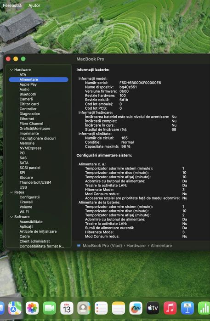Open Calendar icon showing 13
Image resolution: width=210 pixels, height=321 pixels.
pos(67,308)
